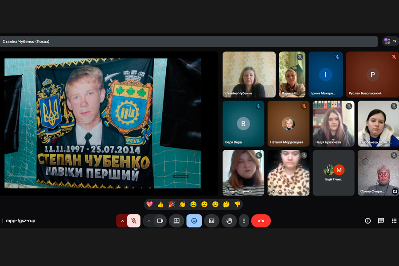Image resolution: width=399 pixels, height=266 pixels.
Task: Click the 'Сталіна Чубенко (Показ)' presentation bar
Action: (x=188, y=41)
